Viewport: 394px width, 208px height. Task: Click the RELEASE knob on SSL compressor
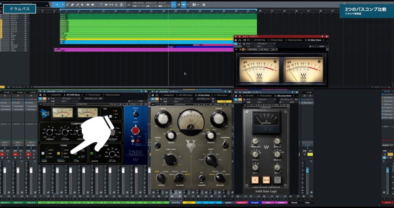coord(277,154)
